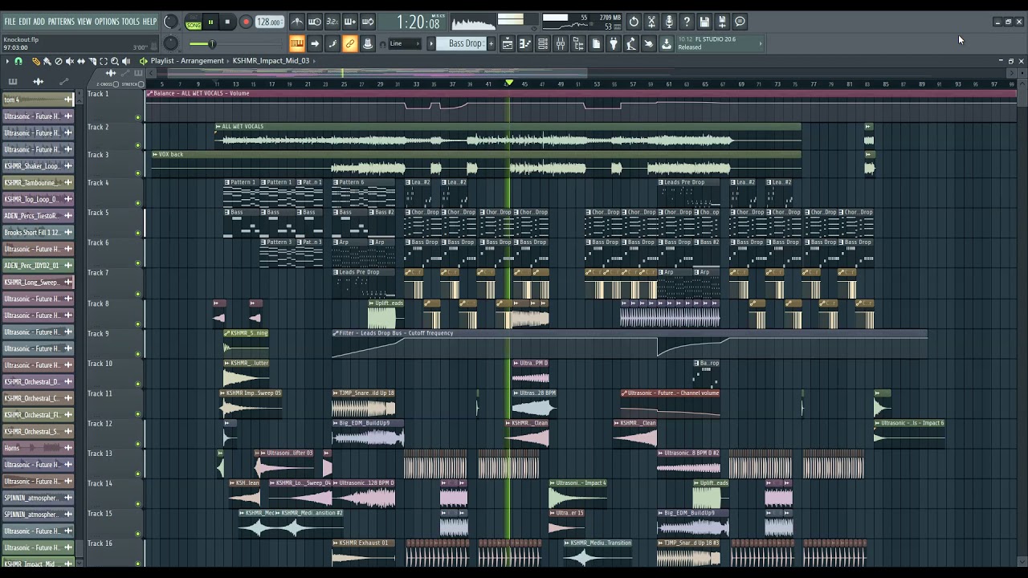Toggle overdub (blend) recording

tap(350, 22)
